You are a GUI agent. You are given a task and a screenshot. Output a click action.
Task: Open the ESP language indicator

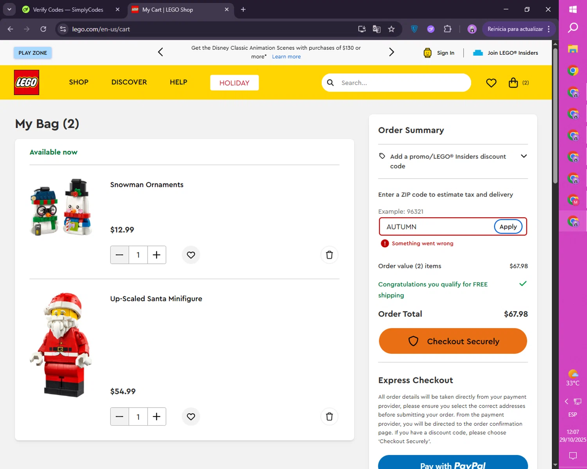(x=573, y=414)
